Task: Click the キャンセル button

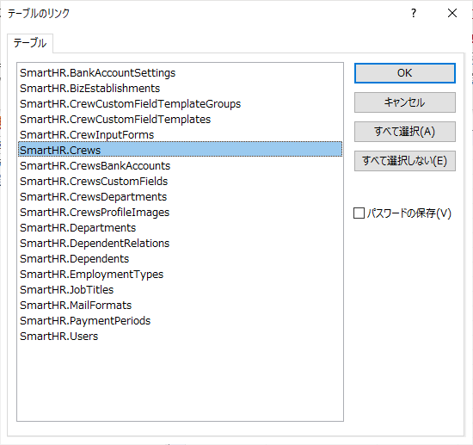Action: [x=404, y=102]
